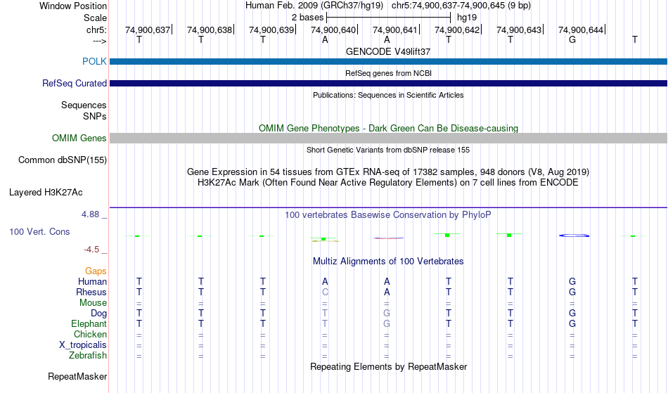Open the OMIM Genes track label
This screenshot has height=393, width=668.
79,138
